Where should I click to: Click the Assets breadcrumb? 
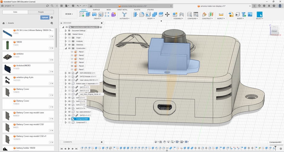(x=11, y=23)
